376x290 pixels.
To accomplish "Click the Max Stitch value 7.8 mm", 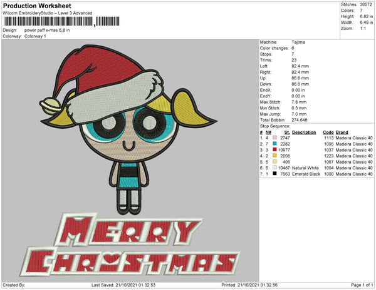I will (299, 102).
